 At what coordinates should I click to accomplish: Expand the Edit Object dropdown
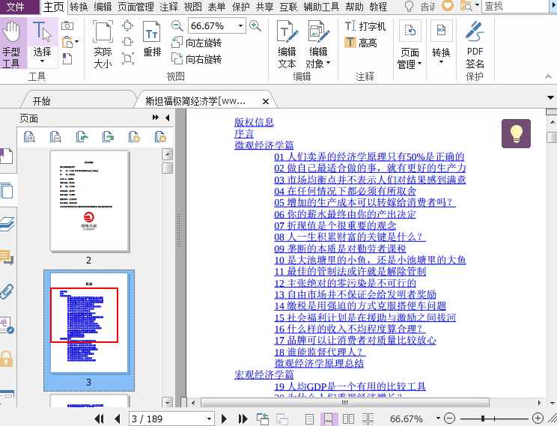pos(328,63)
